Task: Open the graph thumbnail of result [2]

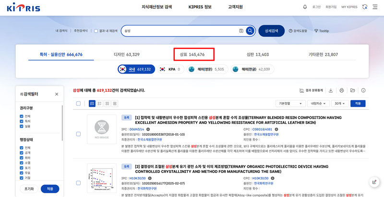Action: tap(102, 178)
